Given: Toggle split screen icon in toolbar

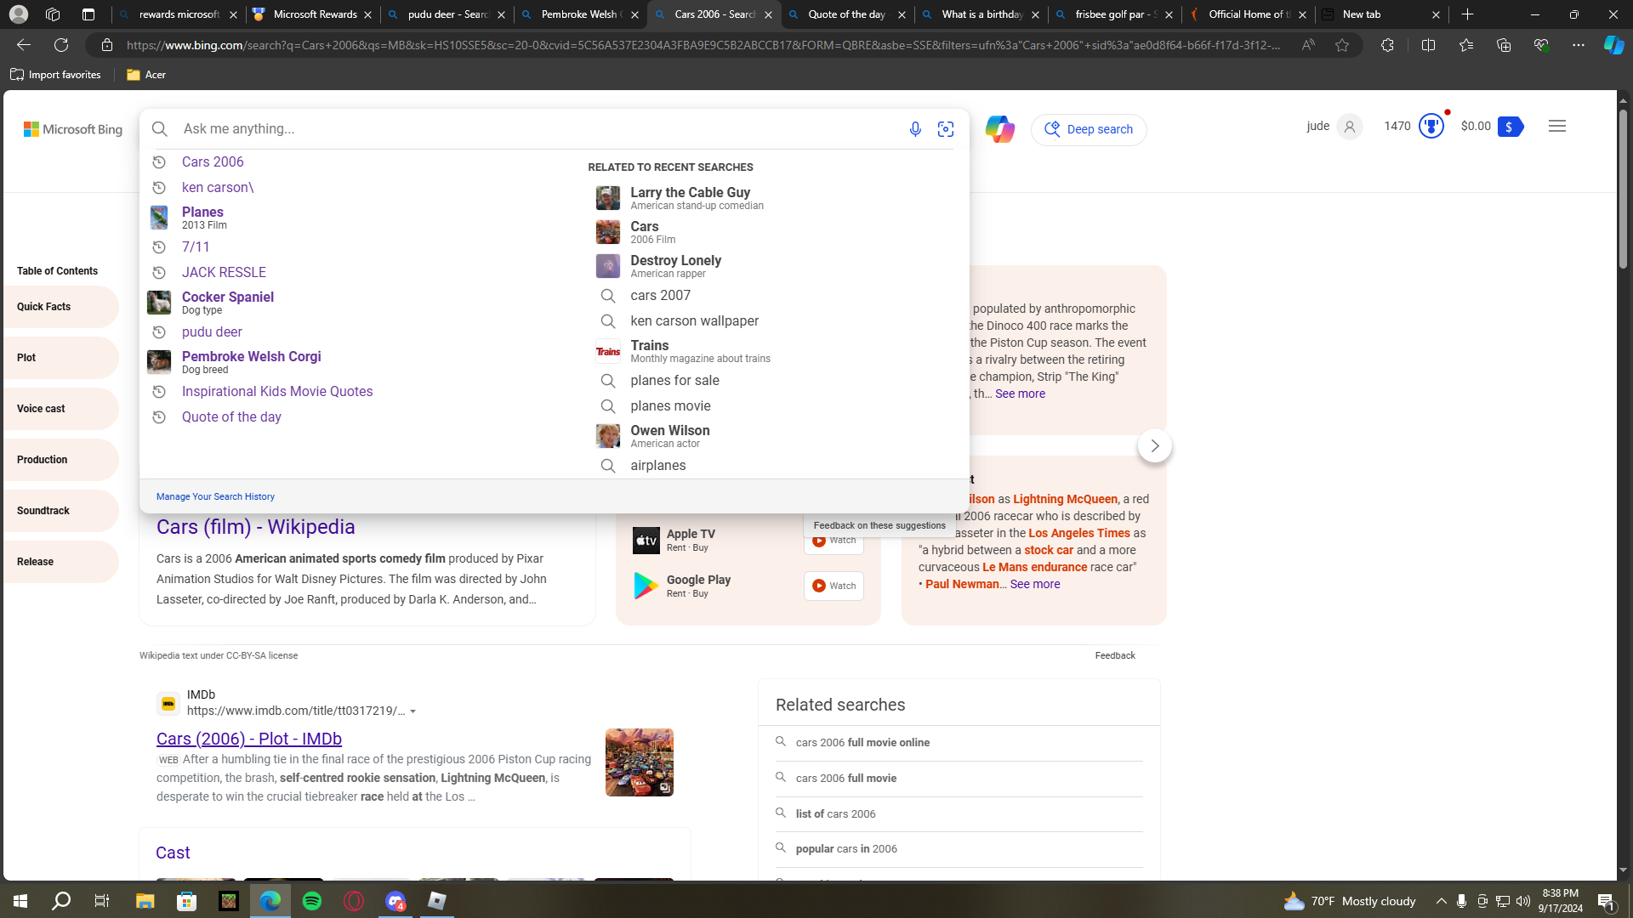Looking at the screenshot, I should pyautogui.click(x=1428, y=45).
